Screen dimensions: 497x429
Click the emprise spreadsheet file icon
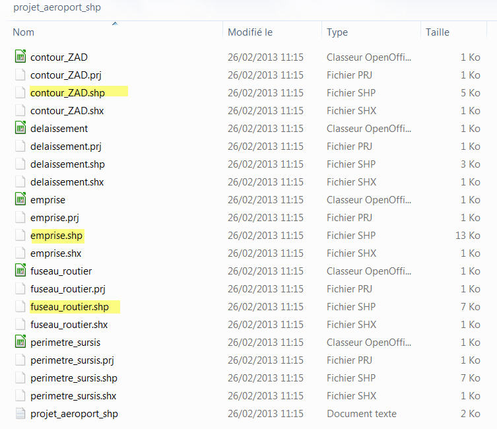tap(19, 199)
